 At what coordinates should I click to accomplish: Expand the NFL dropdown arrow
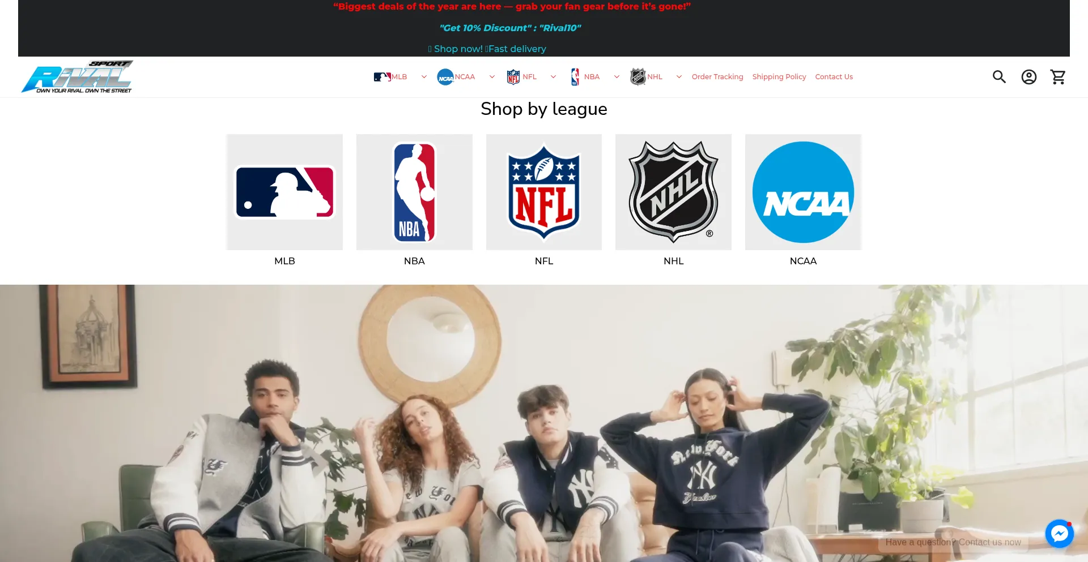point(553,76)
